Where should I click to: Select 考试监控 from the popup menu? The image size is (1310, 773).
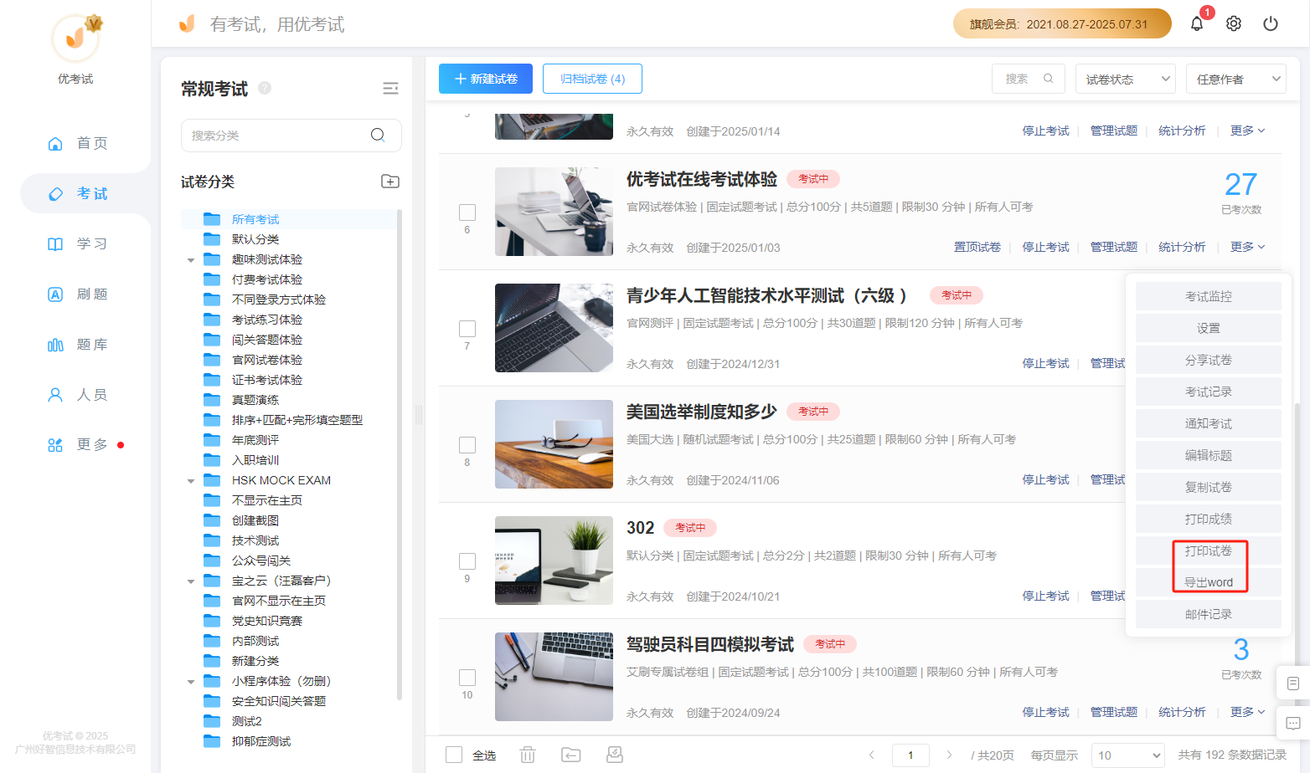click(1209, 296)
